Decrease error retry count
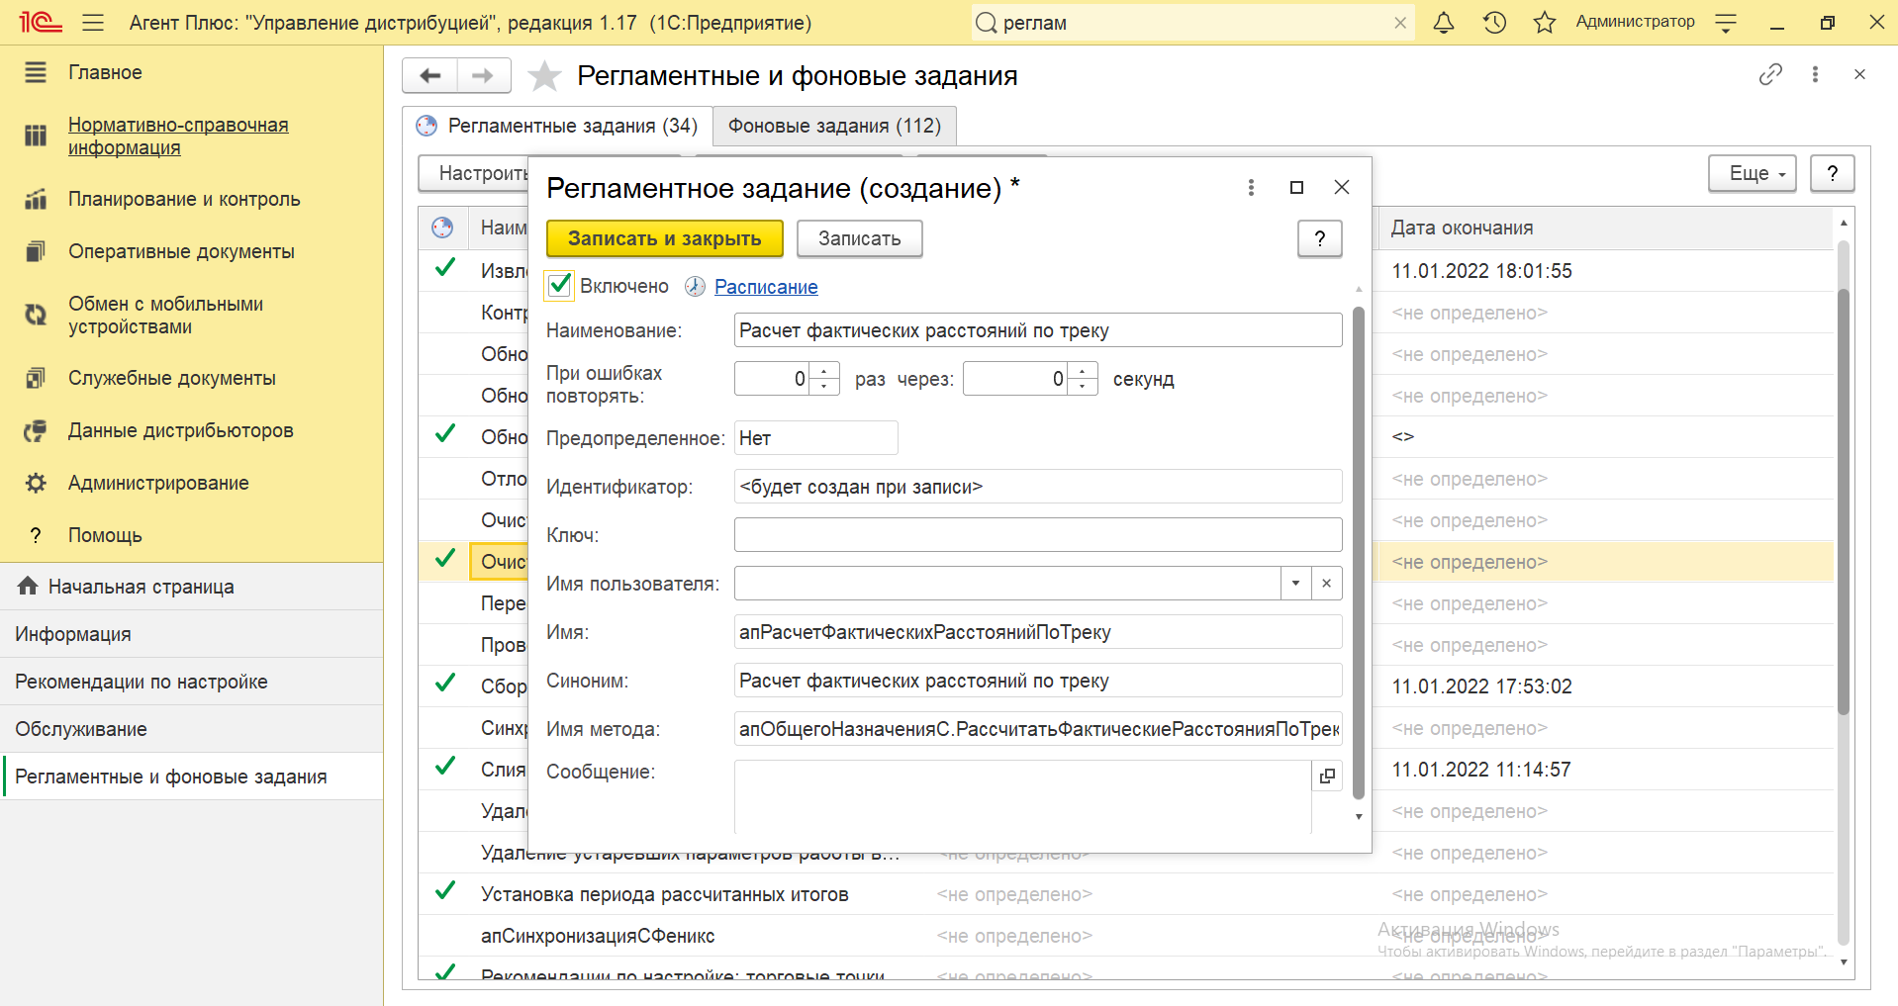The height and width of the screenshot is (1006, 1898). point(824,387)
